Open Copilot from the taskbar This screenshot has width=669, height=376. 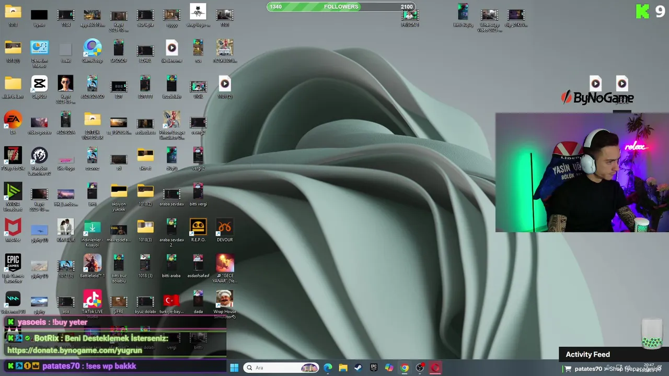[389, 368]
